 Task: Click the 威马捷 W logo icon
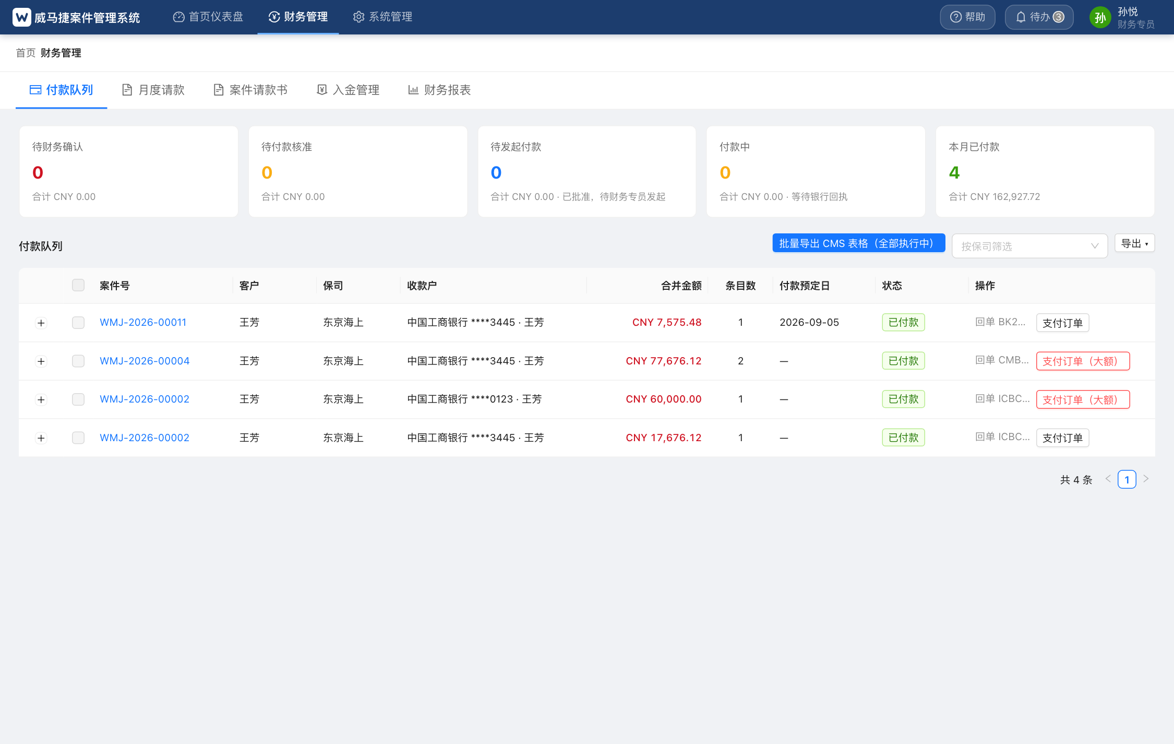coord(22,17)
